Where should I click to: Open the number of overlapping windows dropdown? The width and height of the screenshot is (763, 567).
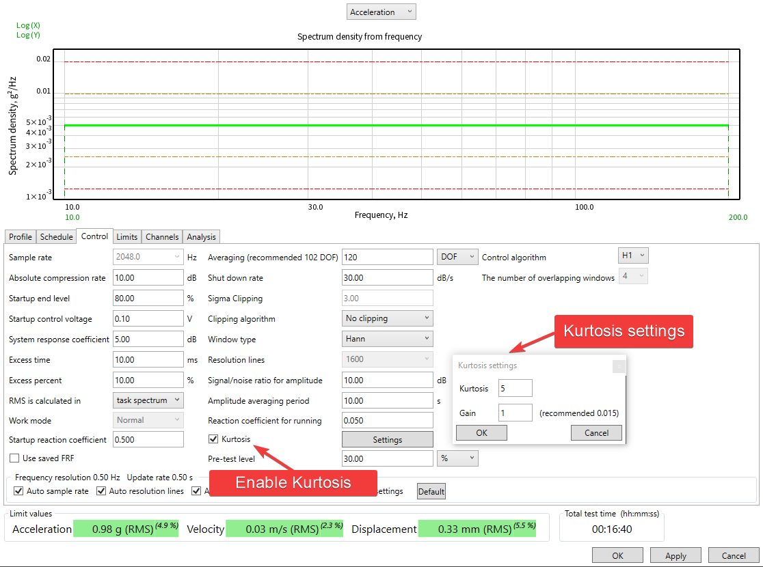633,276
